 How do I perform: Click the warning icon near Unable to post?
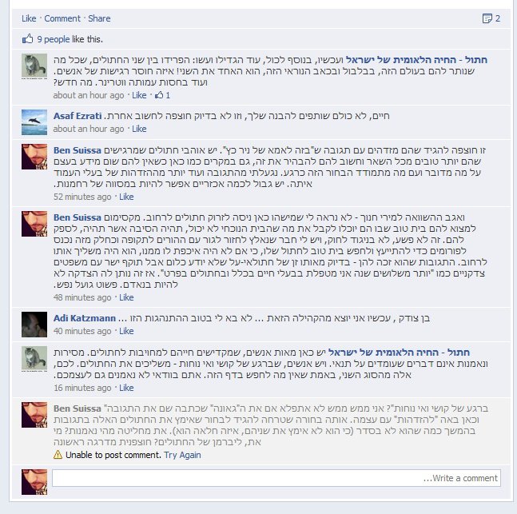click(x=58, y=455)
